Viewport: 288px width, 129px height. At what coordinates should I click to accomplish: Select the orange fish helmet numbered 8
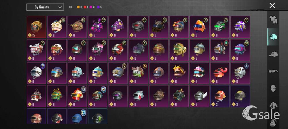(200, 27)
